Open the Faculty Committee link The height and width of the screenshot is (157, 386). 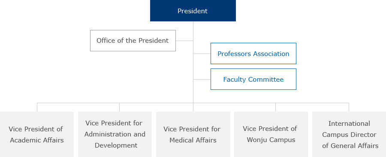coord(253,79)
